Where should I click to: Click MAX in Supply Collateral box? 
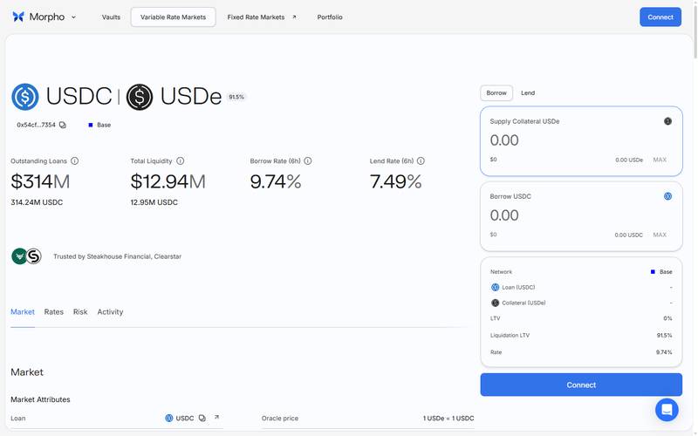[x=660, y=160]
